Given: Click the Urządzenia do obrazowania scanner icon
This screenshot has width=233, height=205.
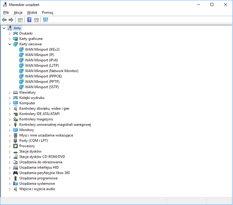Looking at the screenshot, I should [x=15, y=162].
